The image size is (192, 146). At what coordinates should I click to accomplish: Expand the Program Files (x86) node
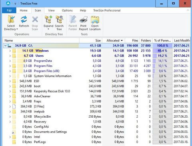(x=10, y=71)
